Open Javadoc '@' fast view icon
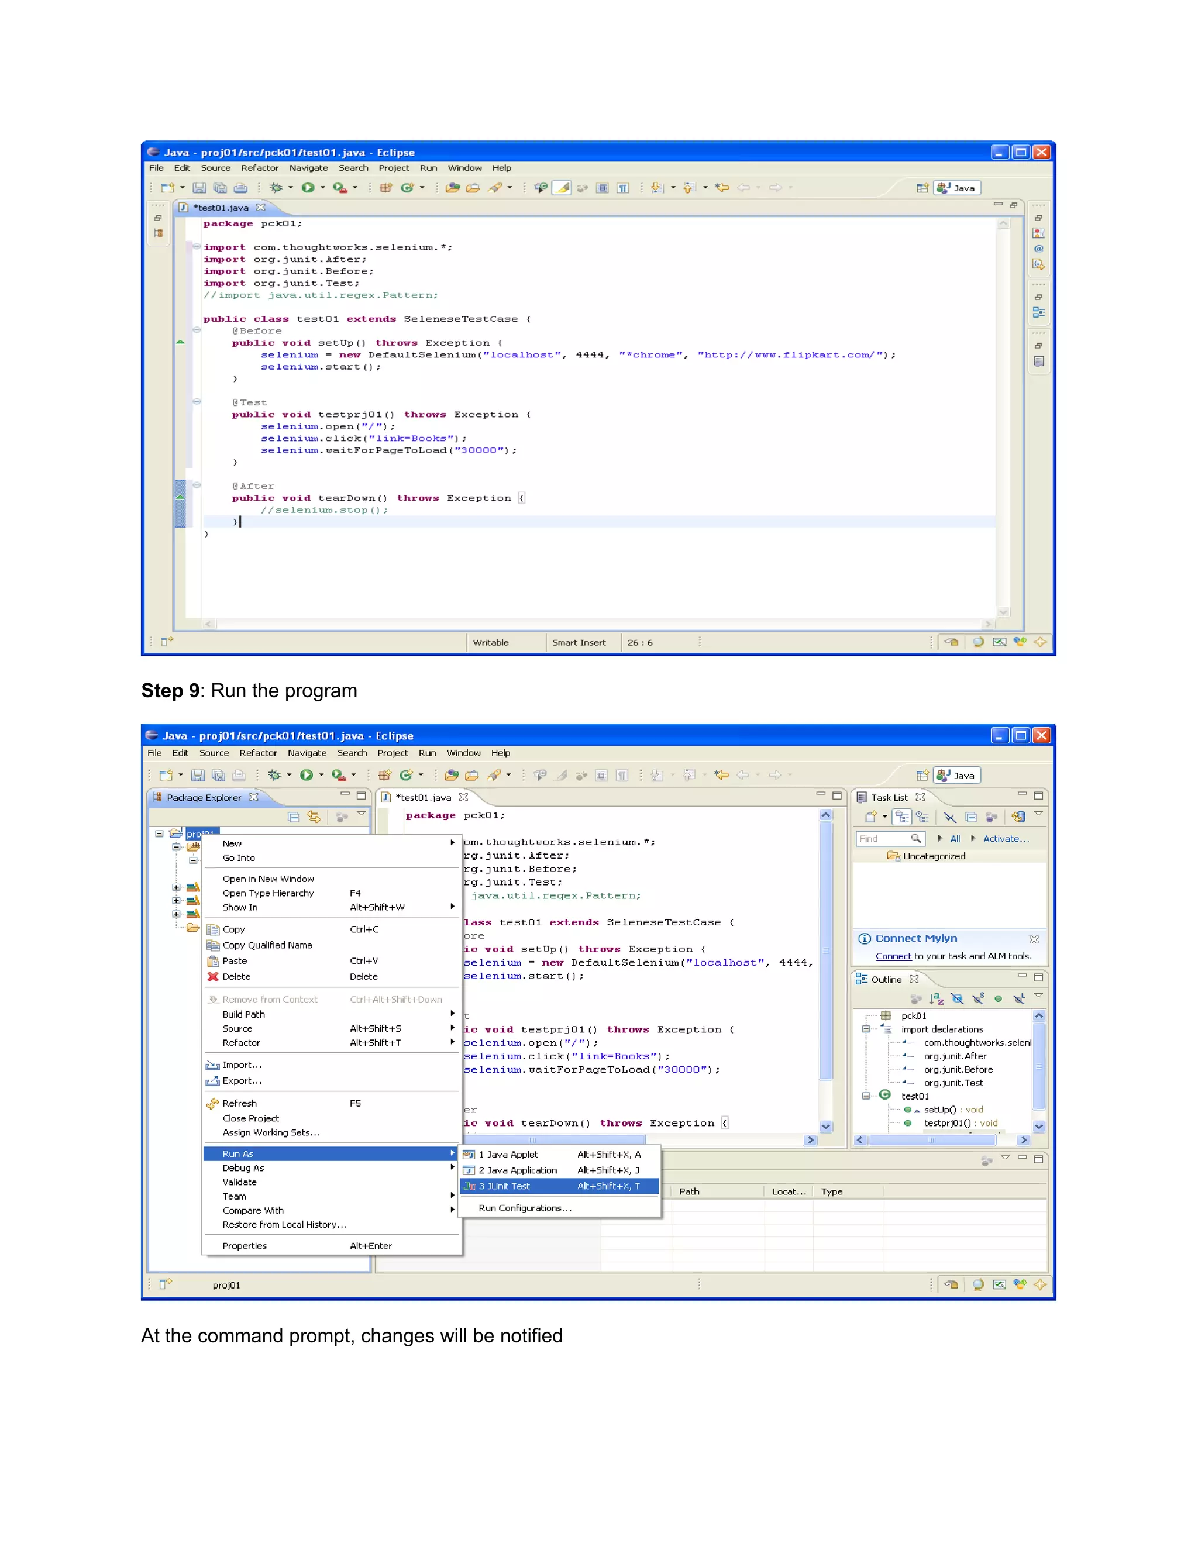Viewport: 1198px width, 1550px height. (1038, 249)
